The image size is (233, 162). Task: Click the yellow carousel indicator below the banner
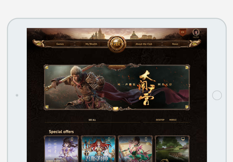(115, 109)
